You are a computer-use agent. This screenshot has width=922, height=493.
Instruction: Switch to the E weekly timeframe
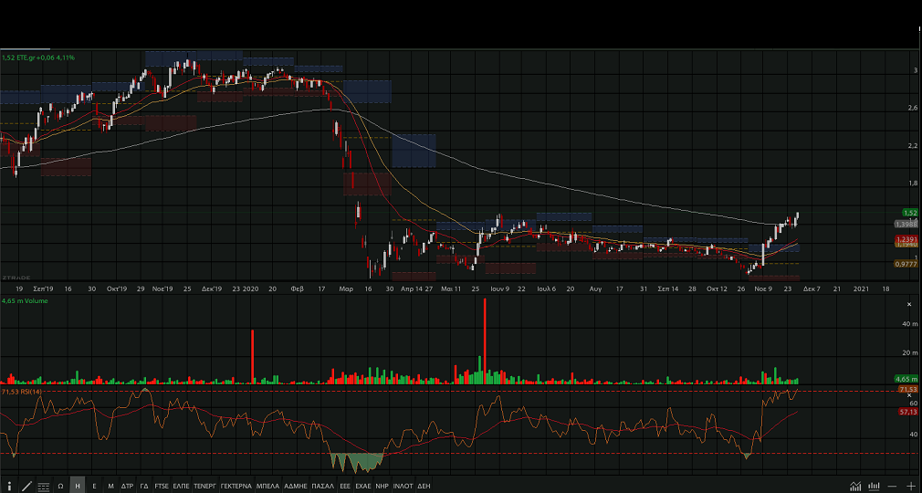coord(94,487)
